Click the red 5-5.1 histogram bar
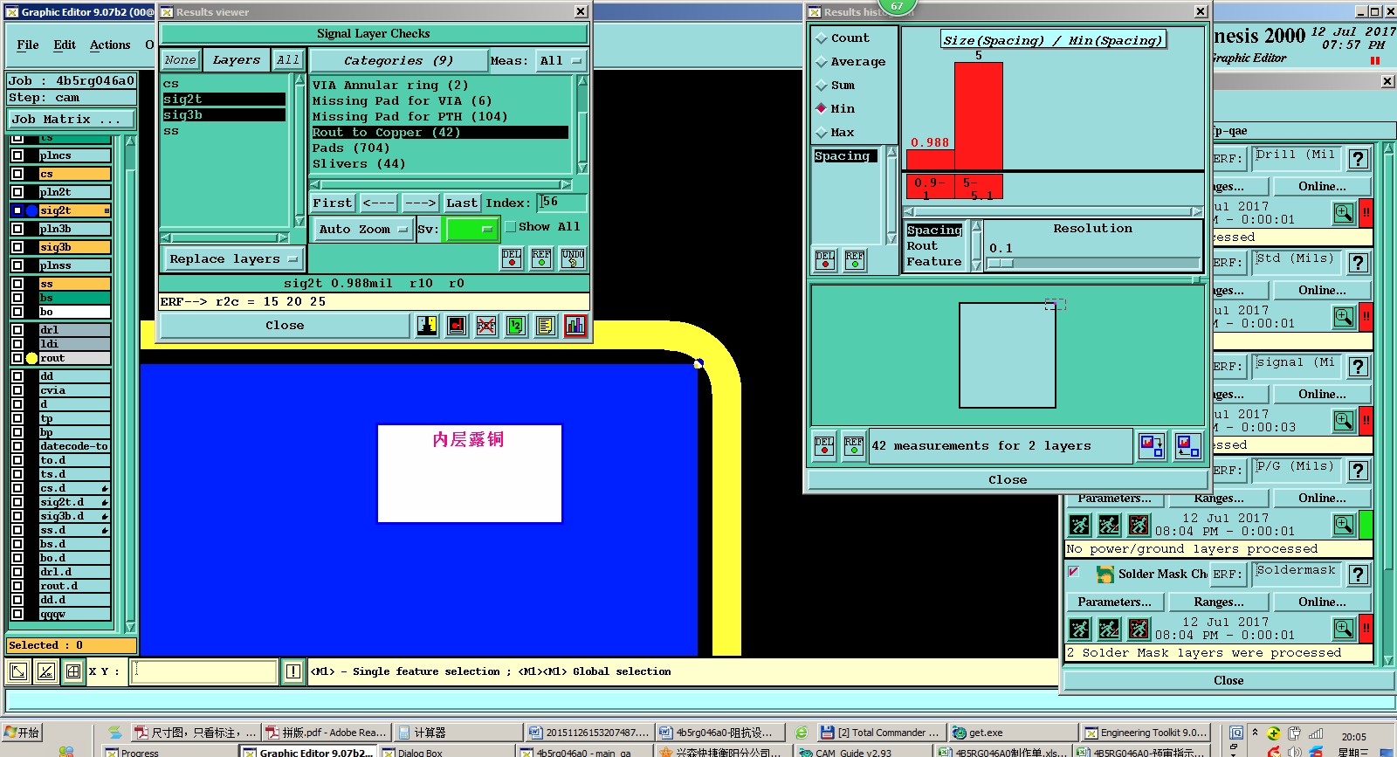 979,116
